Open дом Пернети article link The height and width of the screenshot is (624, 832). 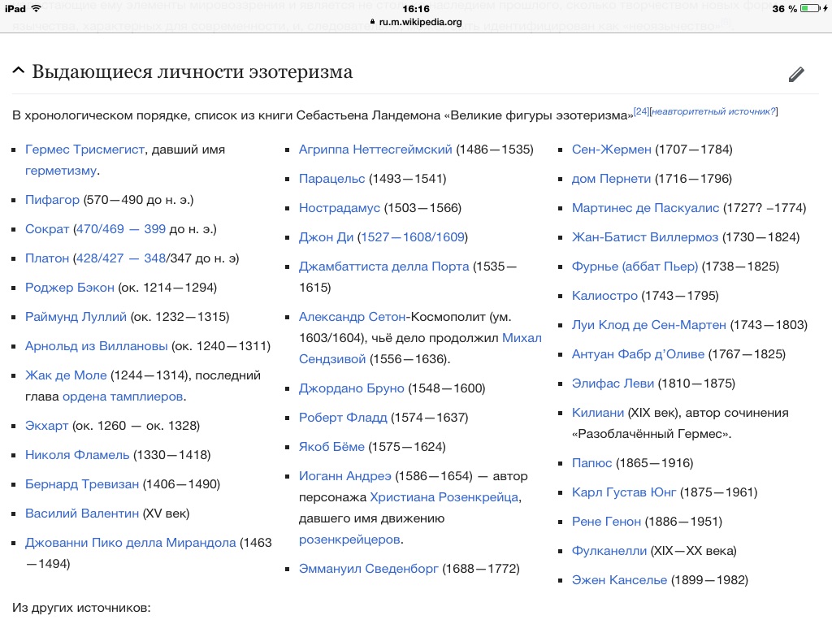(611, 179)
